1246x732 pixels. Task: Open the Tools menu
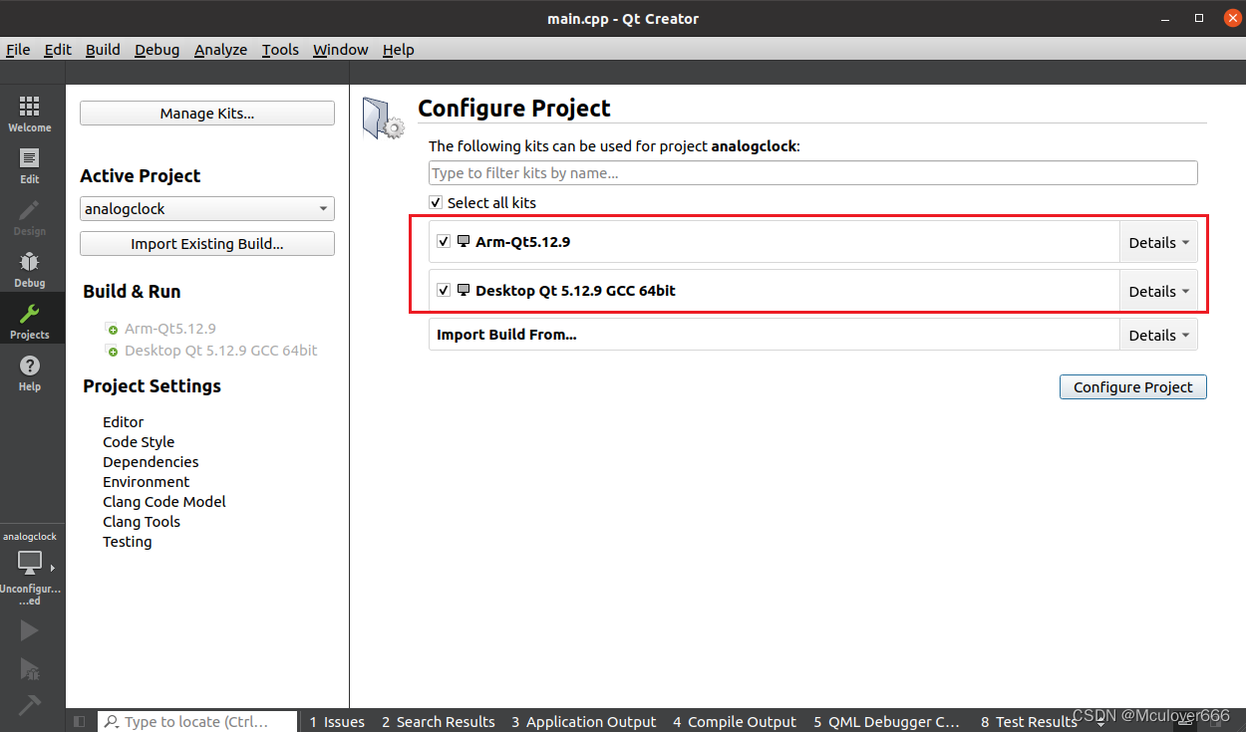[280, 50]
